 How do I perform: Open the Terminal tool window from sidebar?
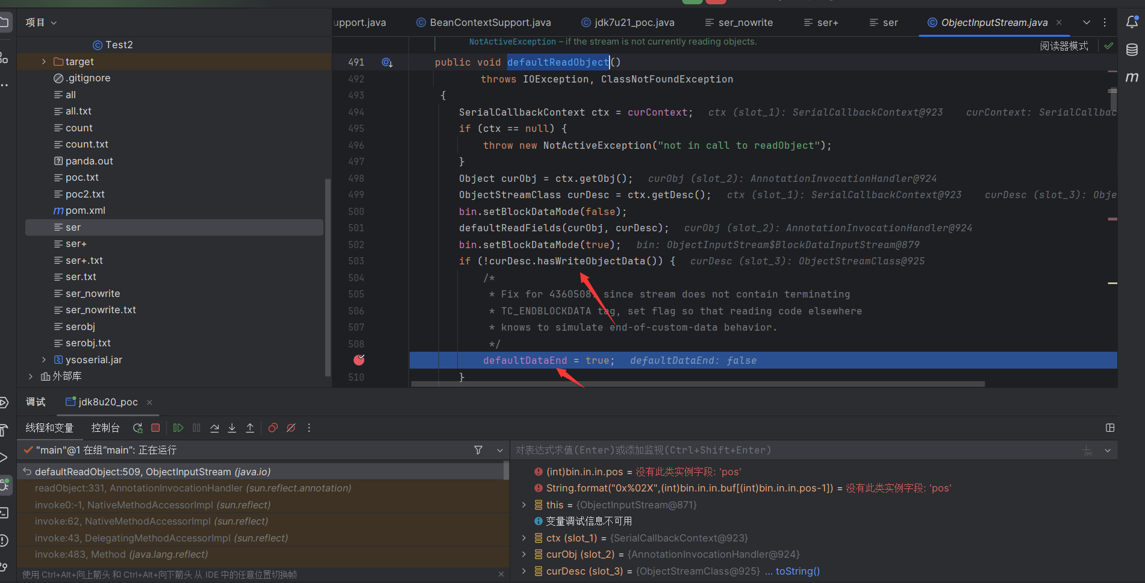(3, 513)
